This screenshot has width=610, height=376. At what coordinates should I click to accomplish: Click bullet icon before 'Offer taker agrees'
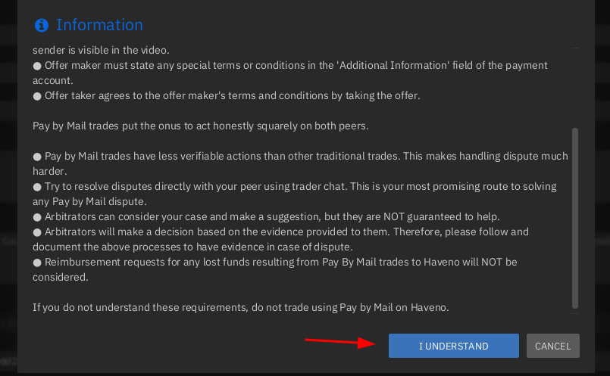[37, 96]
